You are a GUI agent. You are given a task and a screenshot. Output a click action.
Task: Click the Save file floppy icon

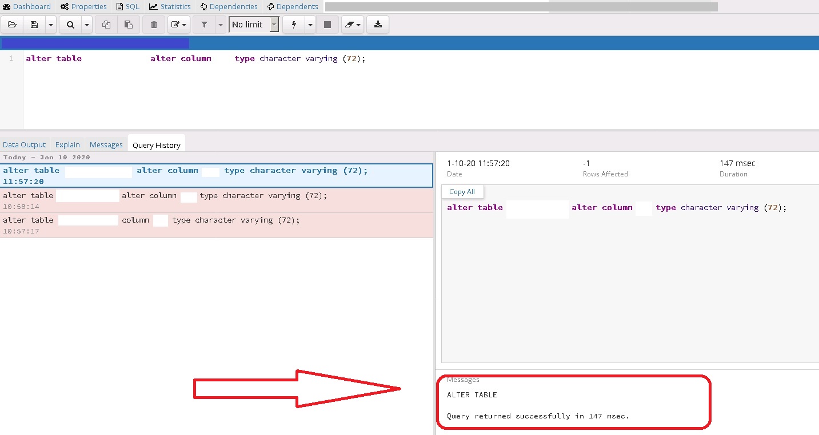tap(34, 25)
